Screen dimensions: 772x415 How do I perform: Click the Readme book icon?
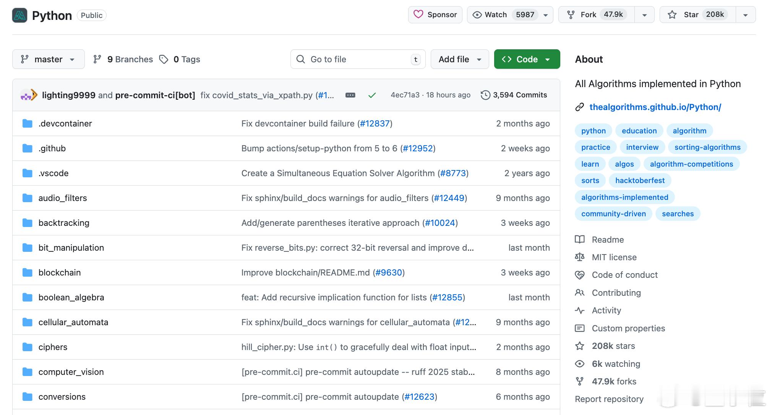(x=580, y=240)
